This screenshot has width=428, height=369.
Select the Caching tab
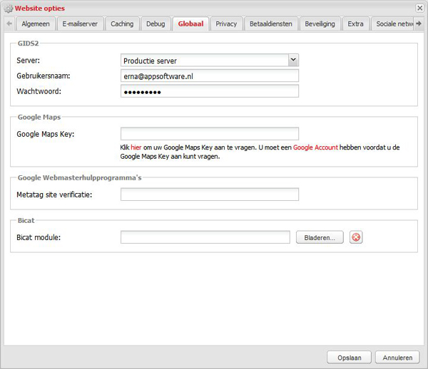(x=122, y=24)
